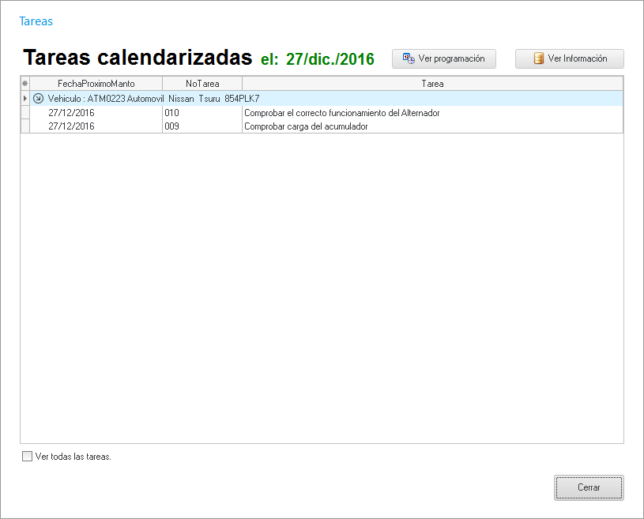Enable the Ver todas las tareas checkbox
644x519 pixels.
coord(28,456)
